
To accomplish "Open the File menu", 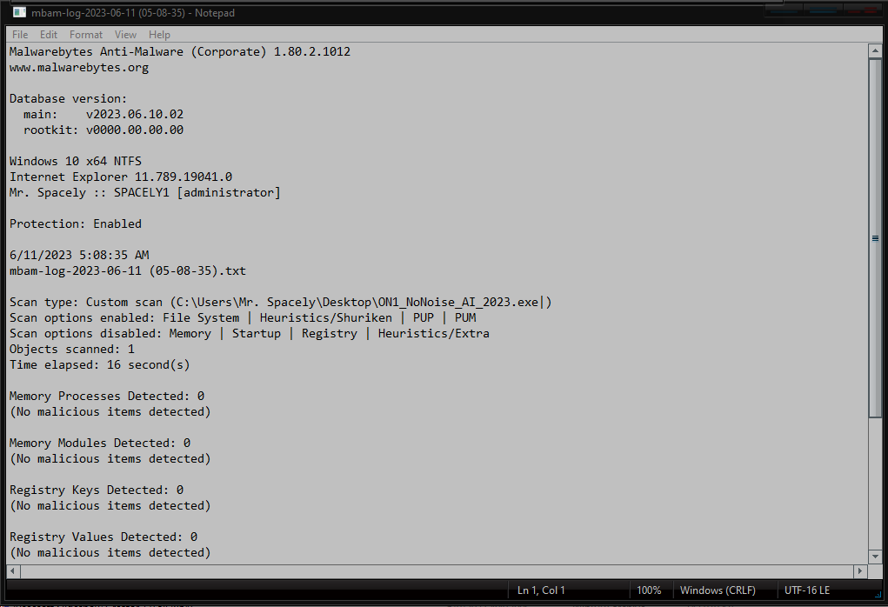I will (x=20, y=35).
